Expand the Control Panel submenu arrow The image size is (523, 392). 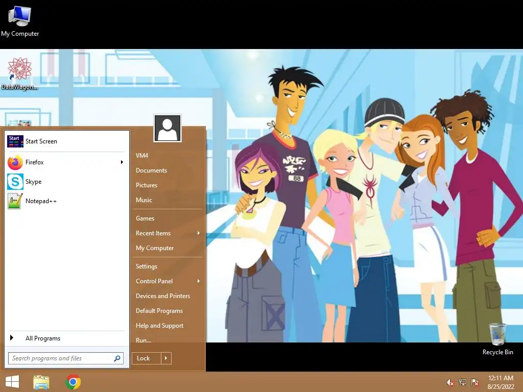[199, 281]
